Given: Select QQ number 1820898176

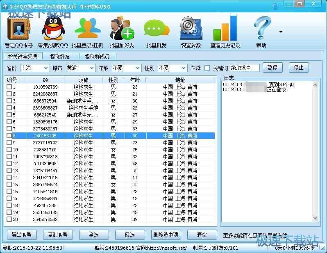Looking at the screenshot, I should point(45,122).
